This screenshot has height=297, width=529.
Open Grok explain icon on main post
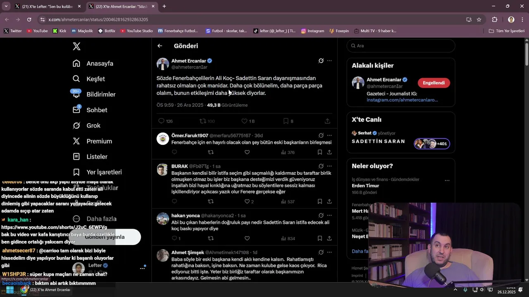321,61
